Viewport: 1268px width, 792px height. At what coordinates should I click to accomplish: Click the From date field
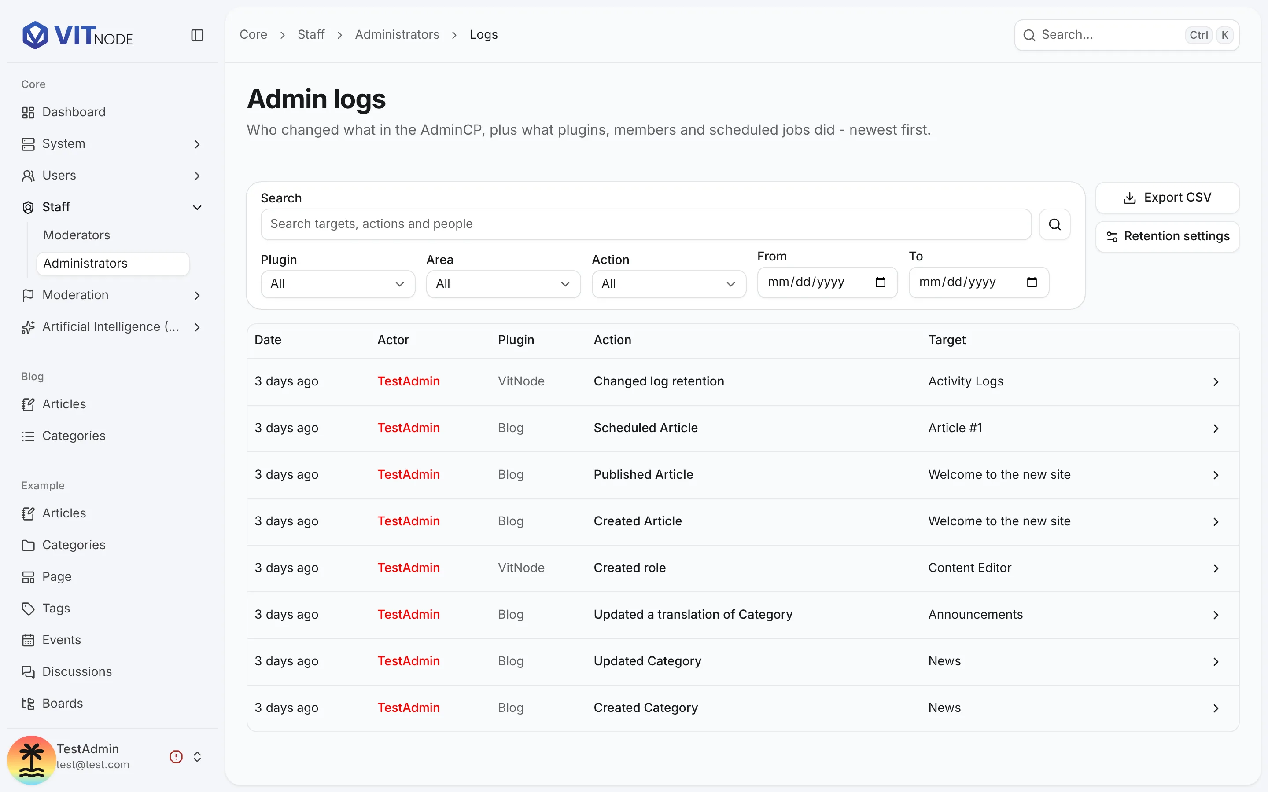pyautogui.click(x=827, y=282)
